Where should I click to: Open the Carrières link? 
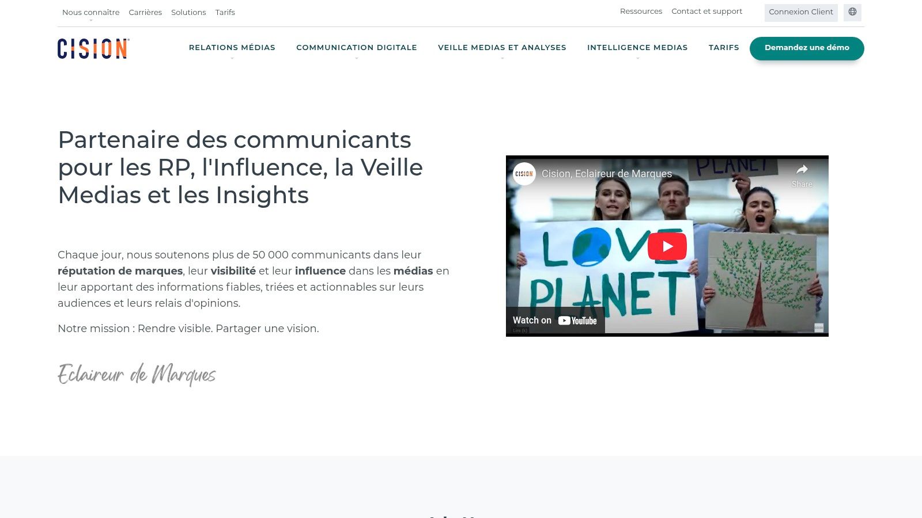click(145, 12)
